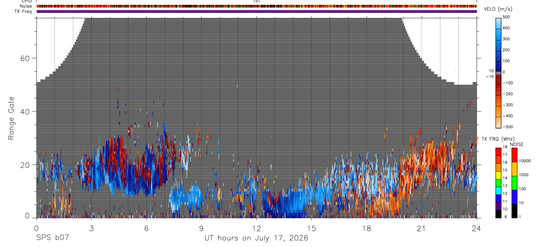Click the Noise strip at the top
536x247 pixels.
tap(257, 6)
